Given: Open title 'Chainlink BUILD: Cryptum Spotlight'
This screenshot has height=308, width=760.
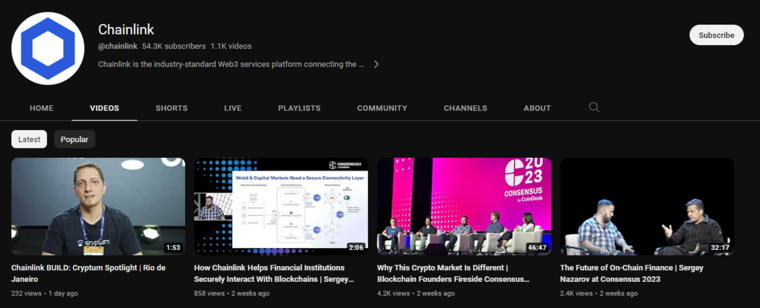Looking at the screenshot, I should pos(88,273).
